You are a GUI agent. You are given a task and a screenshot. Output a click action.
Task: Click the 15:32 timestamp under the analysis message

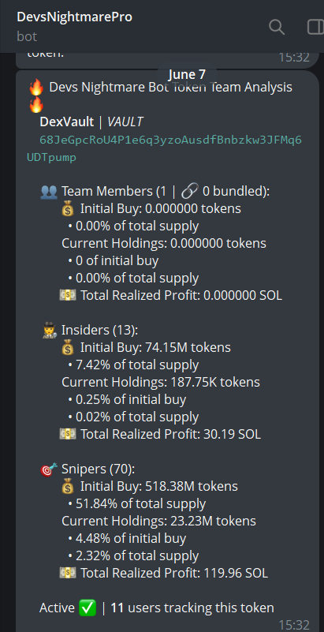[x=294, y=625]
